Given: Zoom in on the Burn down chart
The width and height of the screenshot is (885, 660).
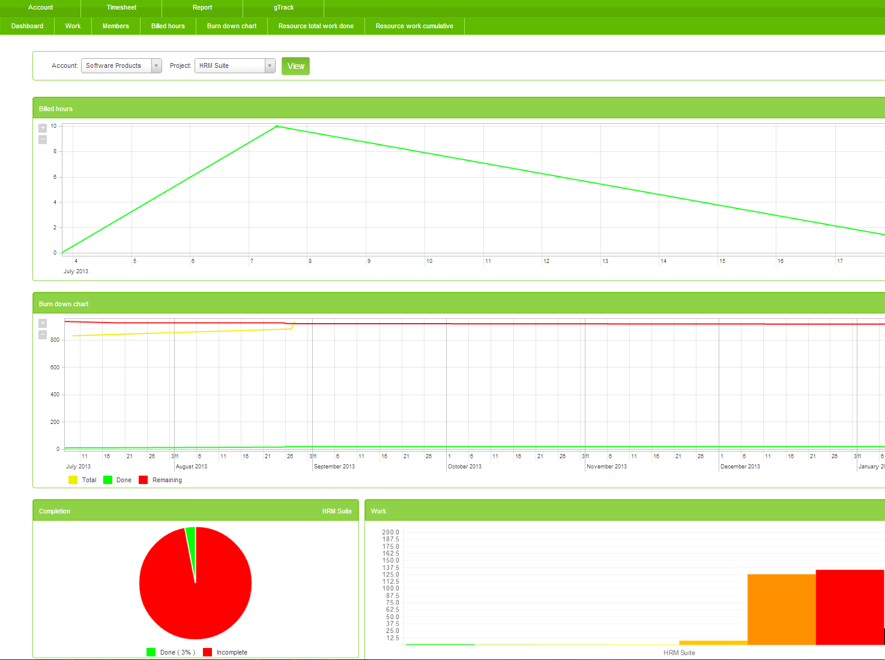Looking at the screenshot, I should click(43, 323).
